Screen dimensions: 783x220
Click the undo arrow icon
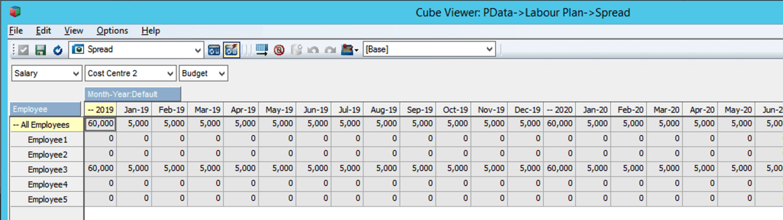(313, 50)
